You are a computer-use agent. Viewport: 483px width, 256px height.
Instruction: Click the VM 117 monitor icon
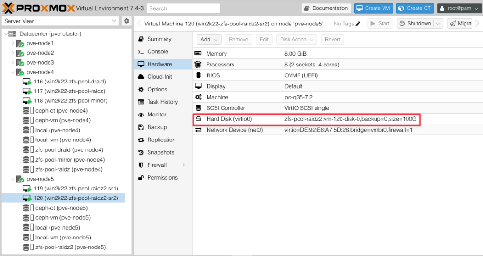27,91
